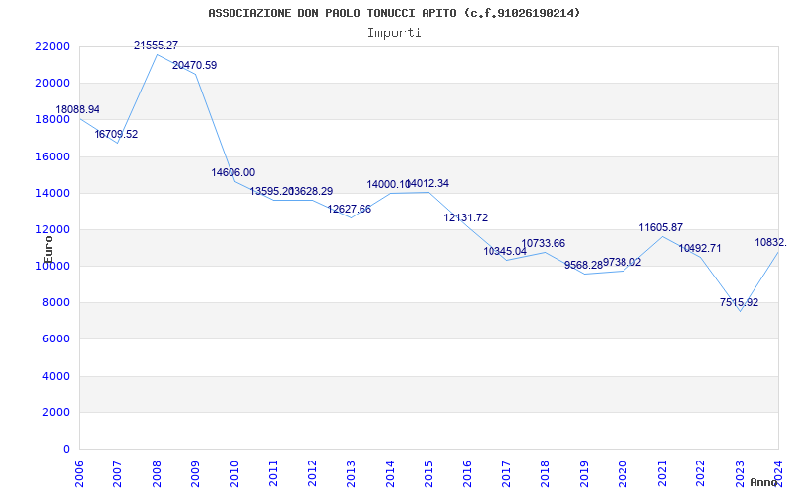
Task: Select the 10733.66 data label
Action: click(x=544, y=243)
